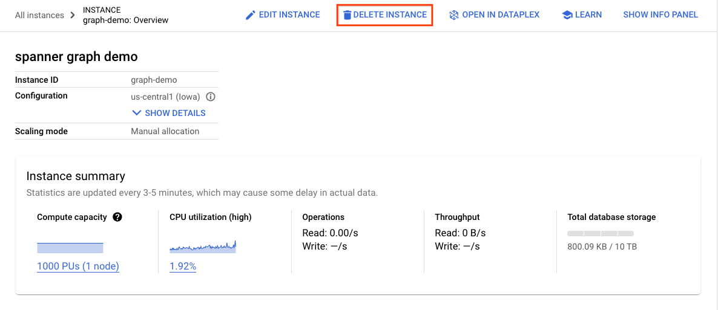Image resolution: width=718 pixels, height=310 pixels.
Task: Click the breadcrumb chevron after All instances
Action: click(x=73, y=15)
